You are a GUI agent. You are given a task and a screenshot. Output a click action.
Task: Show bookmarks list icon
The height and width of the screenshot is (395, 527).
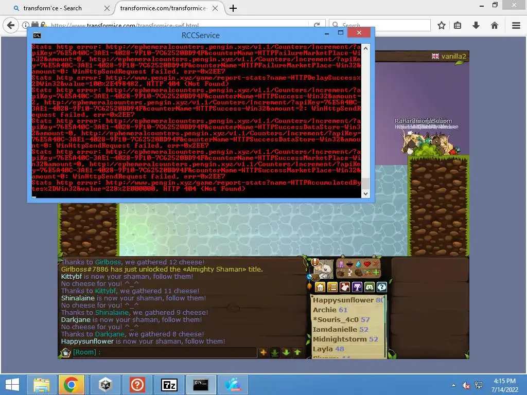click(458, 25)
